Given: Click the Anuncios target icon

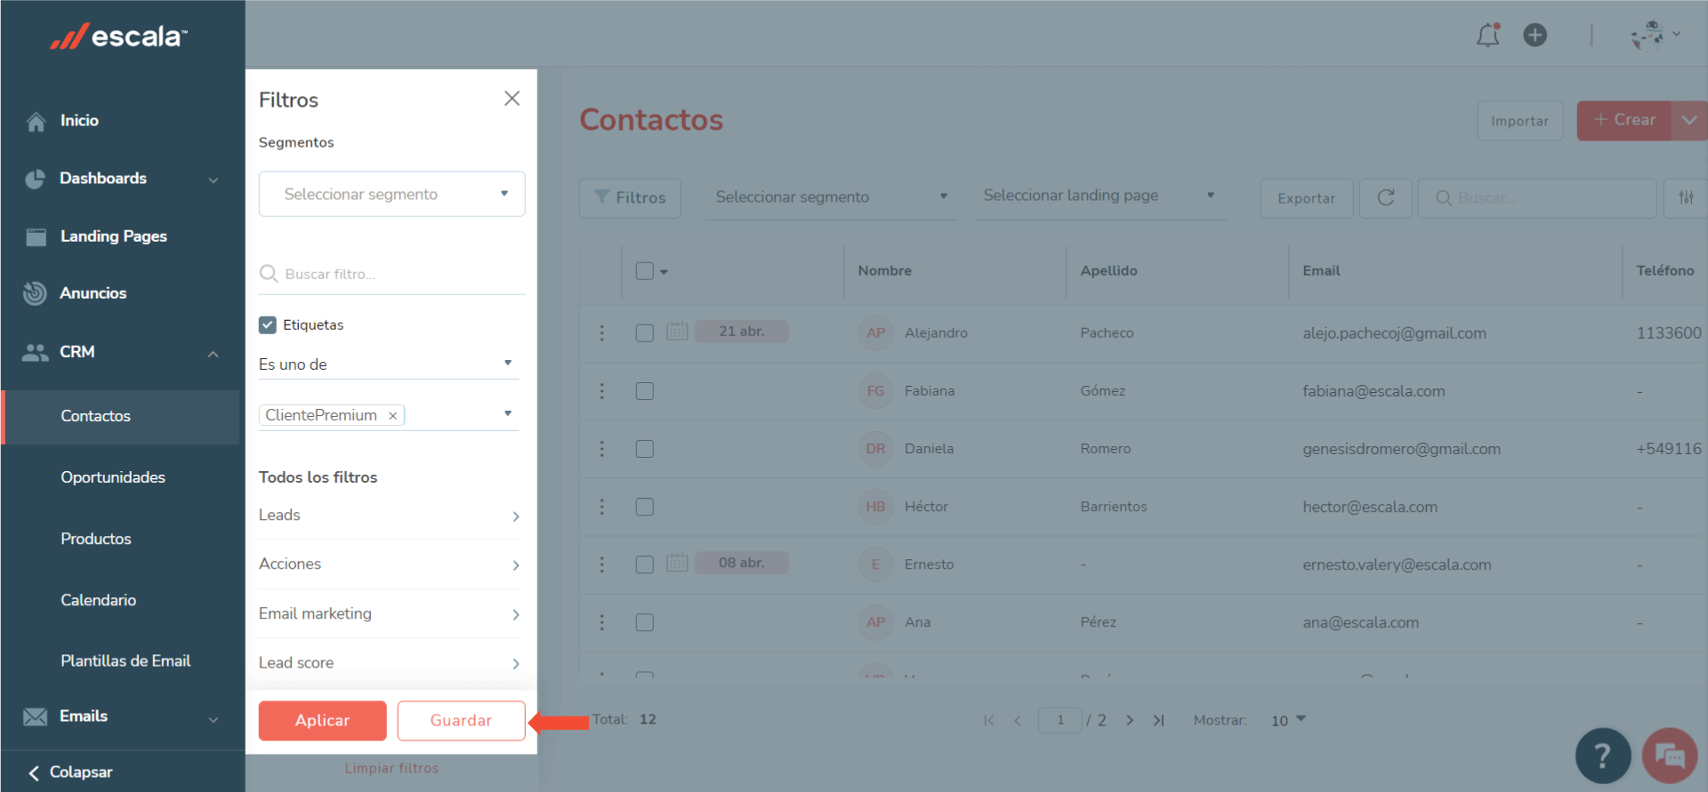Looking at the screenshot, I should click(x=35, y=293).
